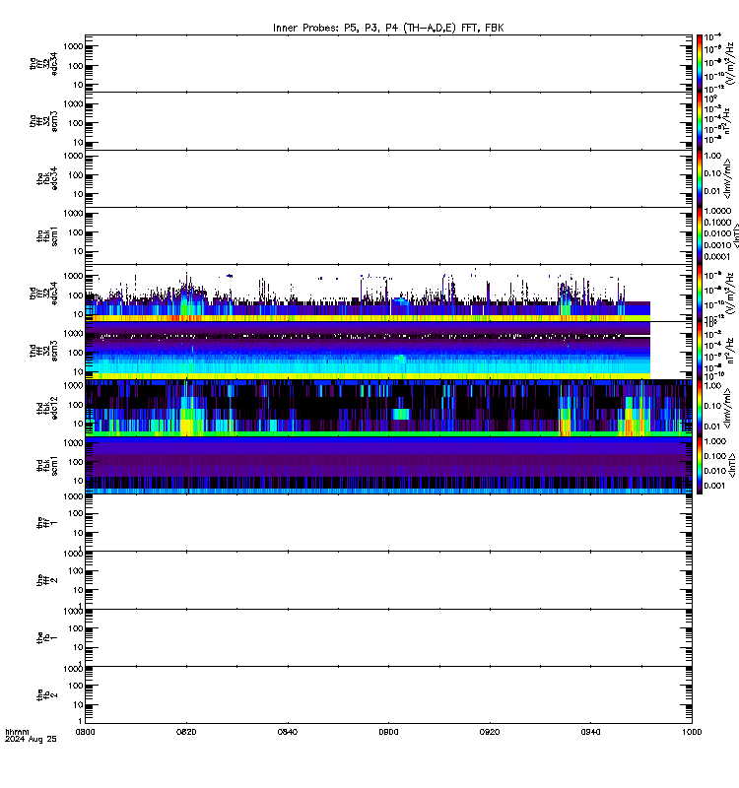Click the 100 y-axis label of the thd fbk edc12 panel
The height and width of the screenshot is (788, 739).
(76, 405)
